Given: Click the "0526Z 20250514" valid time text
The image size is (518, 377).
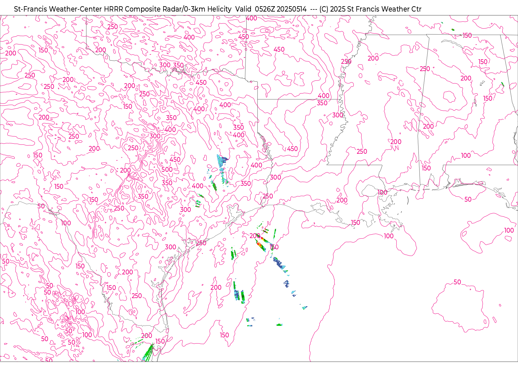Looking at the screenshot, I should [x=281, y=9].
